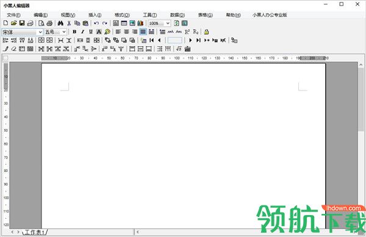Open the 格式(O) menu
366x237 pixels.
122,15
